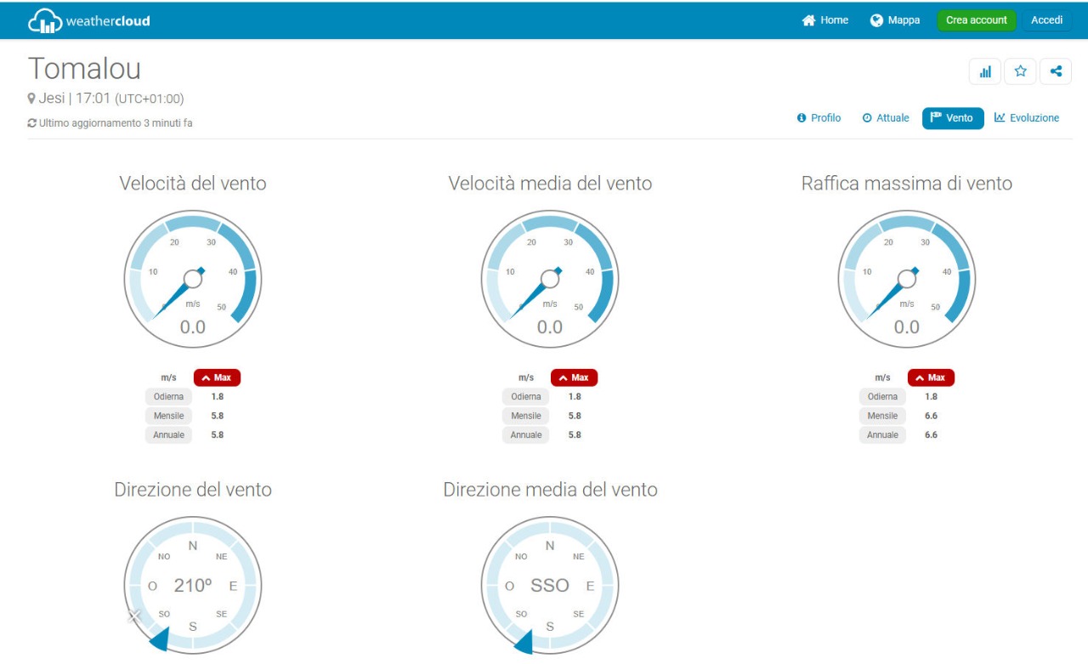
Task: Select the Vento tab
Action: [x=952, y=118]
